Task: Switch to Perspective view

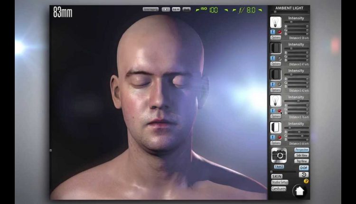Action: pyautogui.click(x=301, y=150)
